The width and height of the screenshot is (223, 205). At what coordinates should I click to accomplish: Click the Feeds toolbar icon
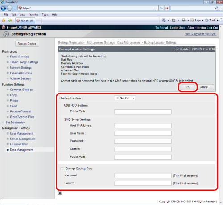click(x=173, y=20)
